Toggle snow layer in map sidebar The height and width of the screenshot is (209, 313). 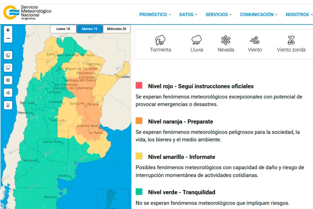[8, 80]
